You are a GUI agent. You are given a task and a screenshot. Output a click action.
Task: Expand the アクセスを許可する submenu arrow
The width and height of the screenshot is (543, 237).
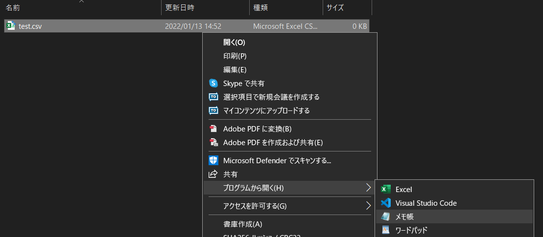(368, 206)
